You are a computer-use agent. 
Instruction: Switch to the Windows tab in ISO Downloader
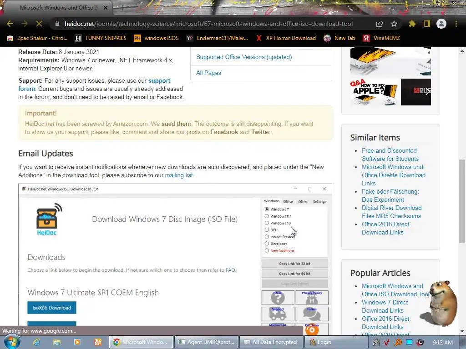click(x=272, y=201)
